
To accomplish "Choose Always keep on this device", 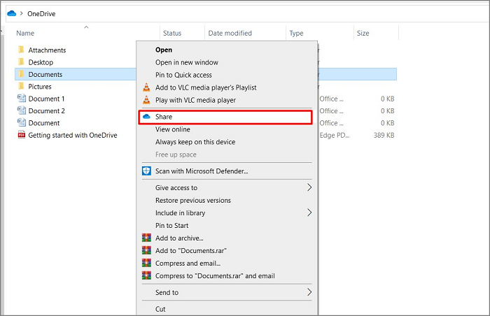I will (195, 142).
